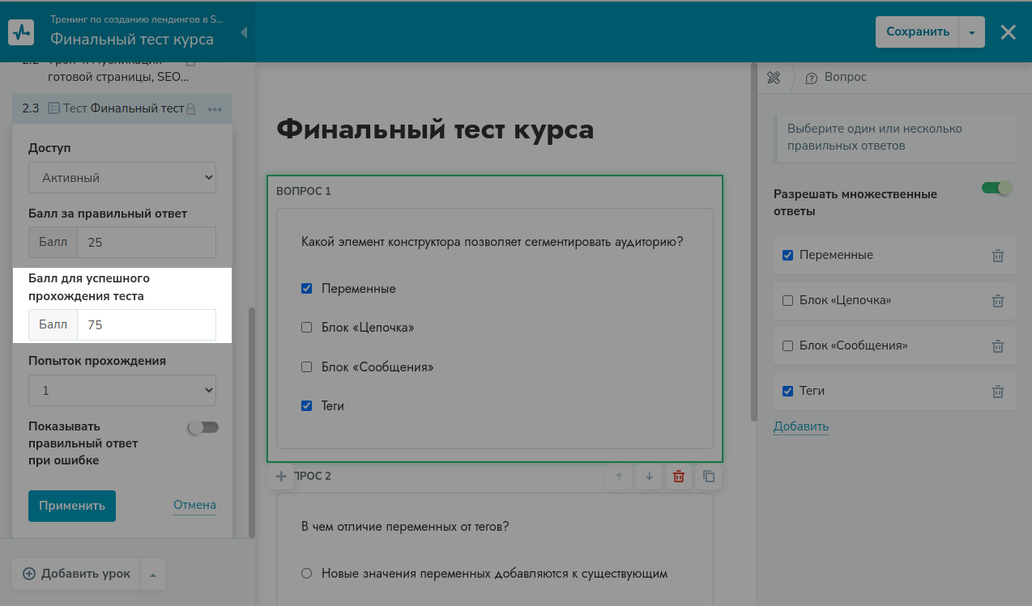The height and width of the screenshot is (606, 1032).
Task: Delete the Теги answer via trash icon
Action: (998, 392)
